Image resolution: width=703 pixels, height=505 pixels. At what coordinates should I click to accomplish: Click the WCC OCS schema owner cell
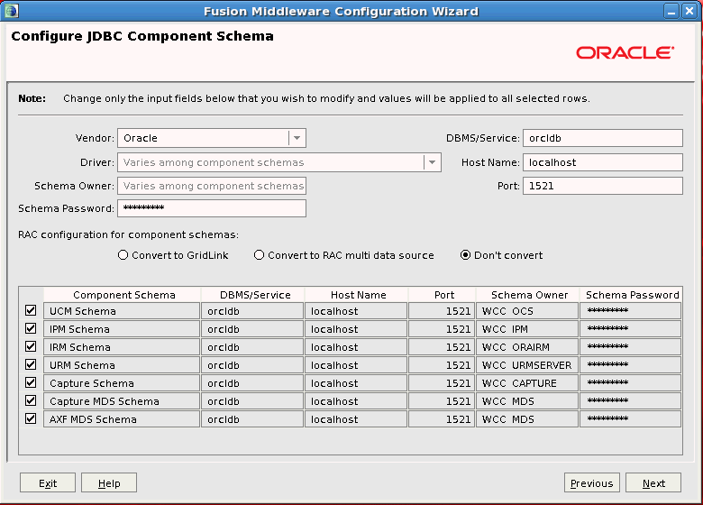[527, 311]
